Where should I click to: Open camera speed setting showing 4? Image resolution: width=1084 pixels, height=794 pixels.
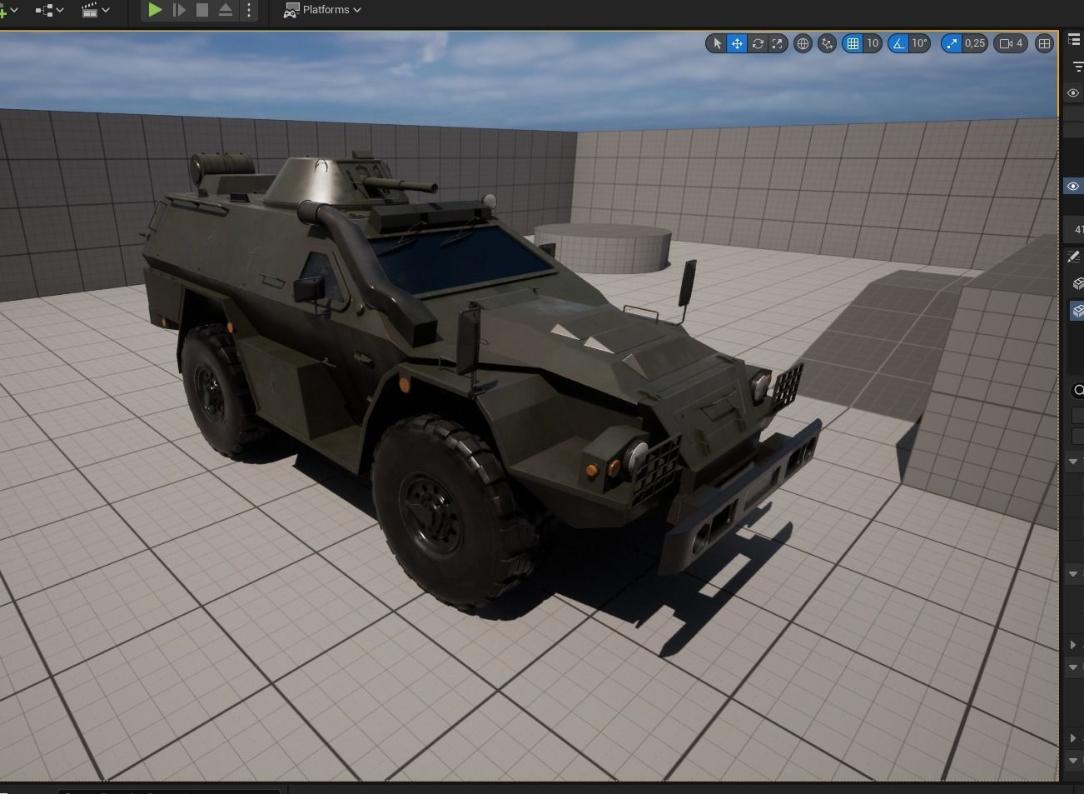(x=1011, y=43)
